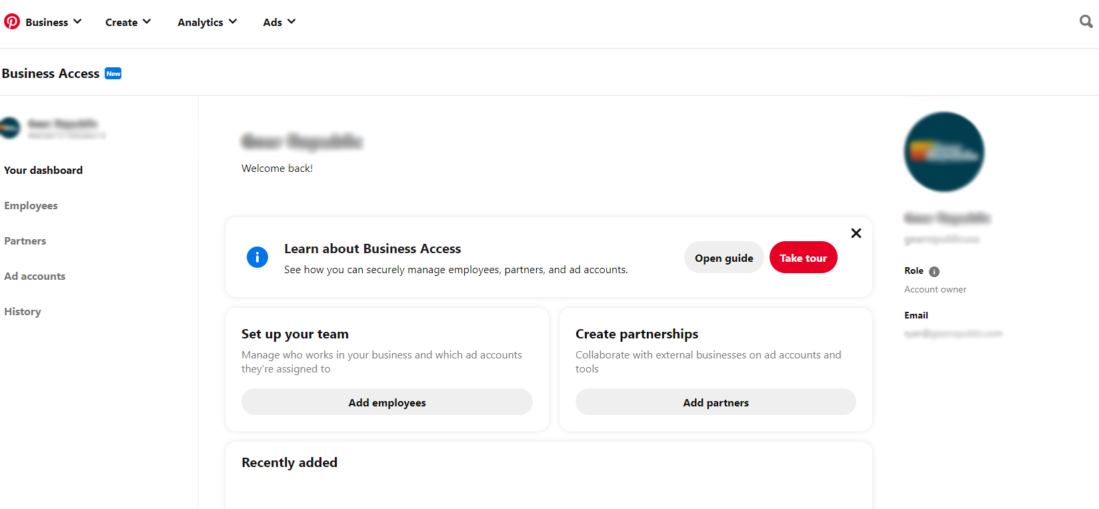Open the Ads dropdown menu
The image size is (1099, 509).
click(x=279, y=22)
